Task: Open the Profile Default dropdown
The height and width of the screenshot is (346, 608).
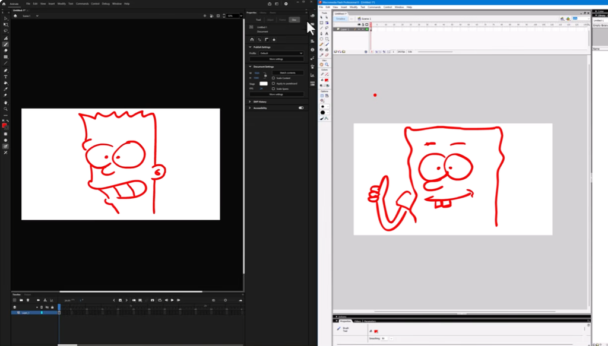Action: click(x=281, y=53)
